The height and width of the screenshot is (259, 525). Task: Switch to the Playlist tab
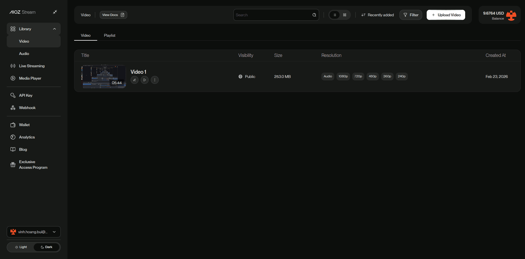pos(110,35)
